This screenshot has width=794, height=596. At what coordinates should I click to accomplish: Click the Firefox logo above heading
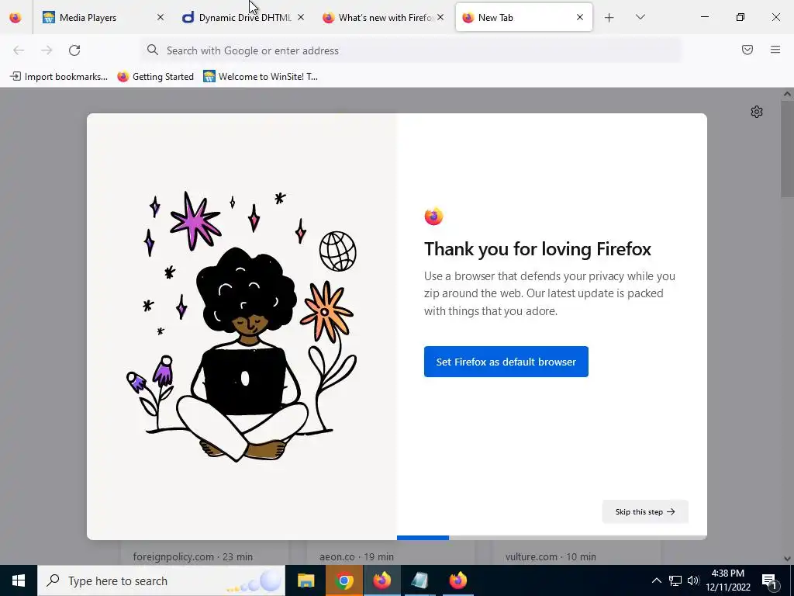(x=433, y=217)
